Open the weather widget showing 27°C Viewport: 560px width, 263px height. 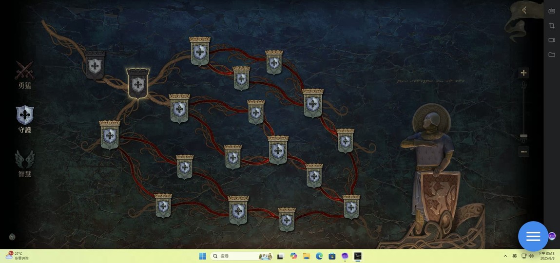click(x=17, y=256)
